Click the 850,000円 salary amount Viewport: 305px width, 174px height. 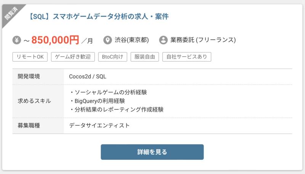tap(55, 40)
